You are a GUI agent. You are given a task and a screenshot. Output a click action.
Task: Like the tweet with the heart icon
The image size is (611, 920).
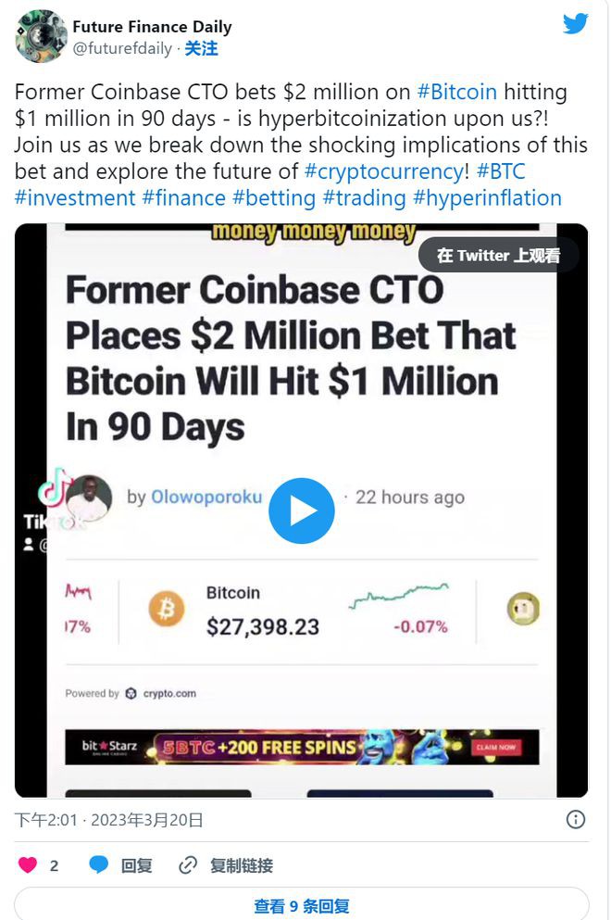pos(29,863)
